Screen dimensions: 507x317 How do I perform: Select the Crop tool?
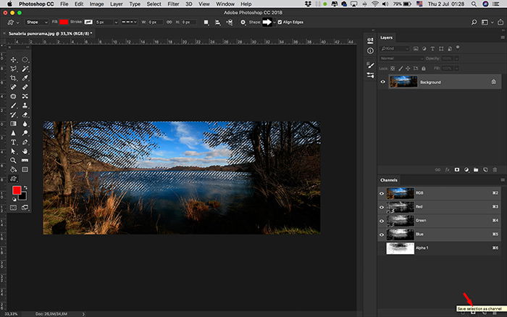[13, 78]
